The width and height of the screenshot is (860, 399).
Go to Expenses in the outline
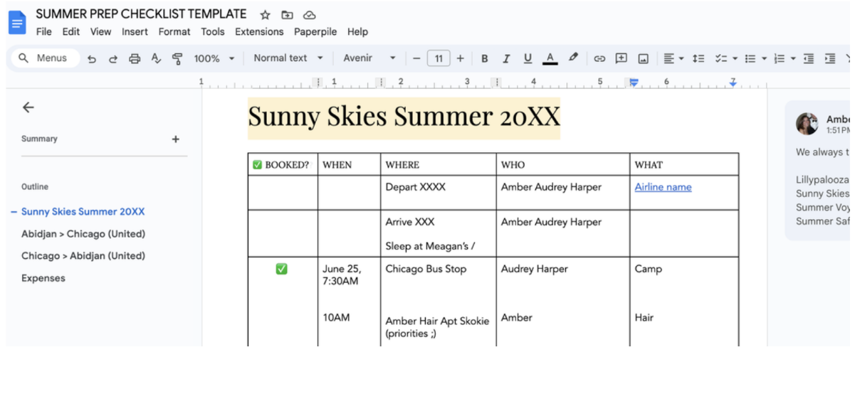[x=43, y=278]
